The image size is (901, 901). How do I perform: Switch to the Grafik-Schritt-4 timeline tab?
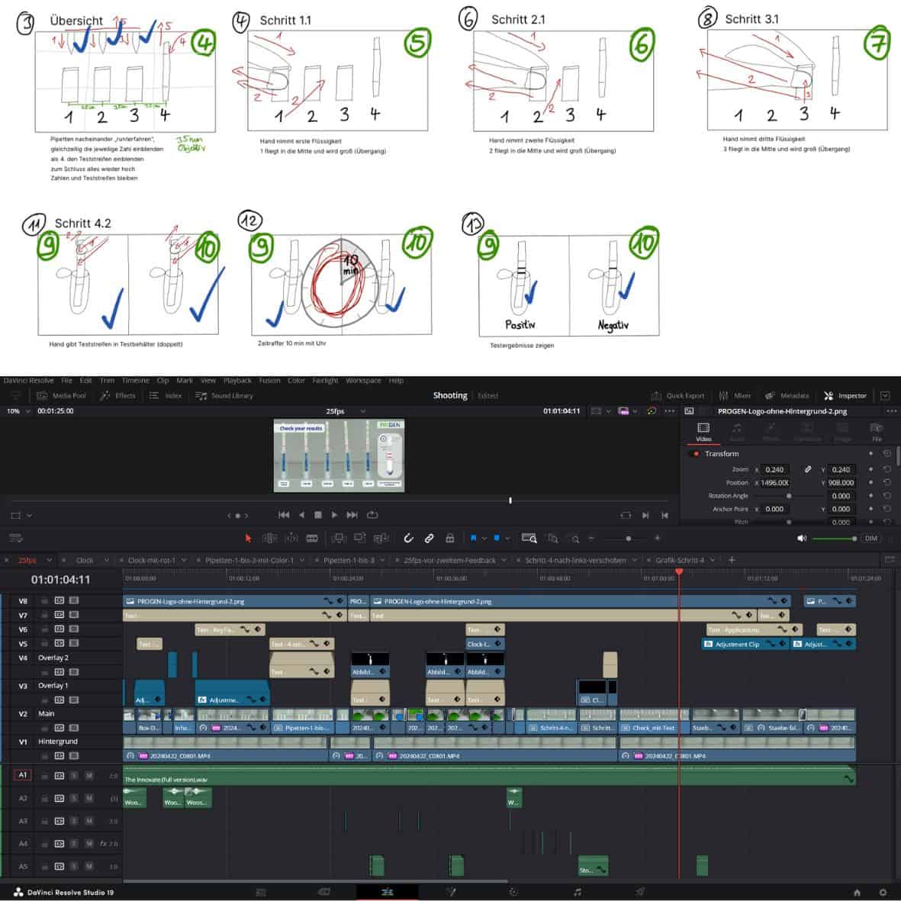coord(680,560)
